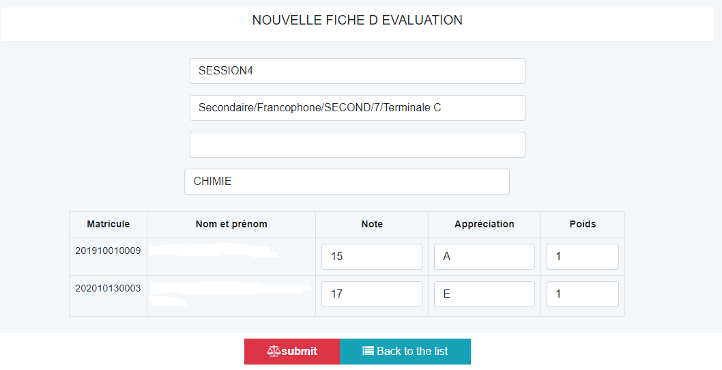Open the SESSION4 field

click(358, 71)
